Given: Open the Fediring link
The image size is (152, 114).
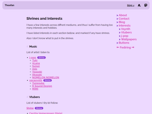Looking at the screenshot, I should point(125,48).
